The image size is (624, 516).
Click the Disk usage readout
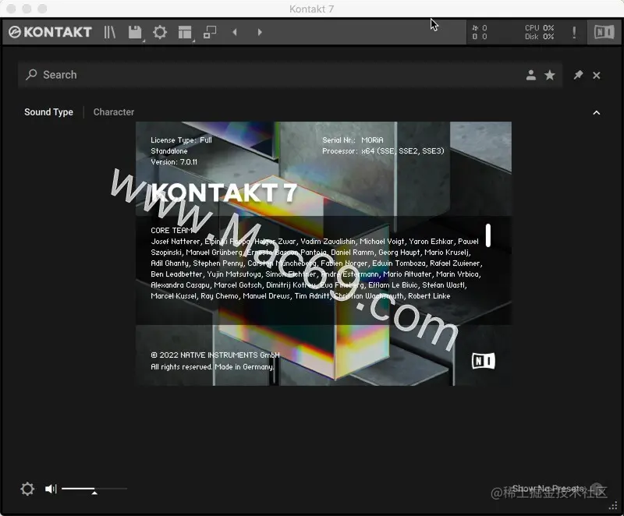pos(539,37)
